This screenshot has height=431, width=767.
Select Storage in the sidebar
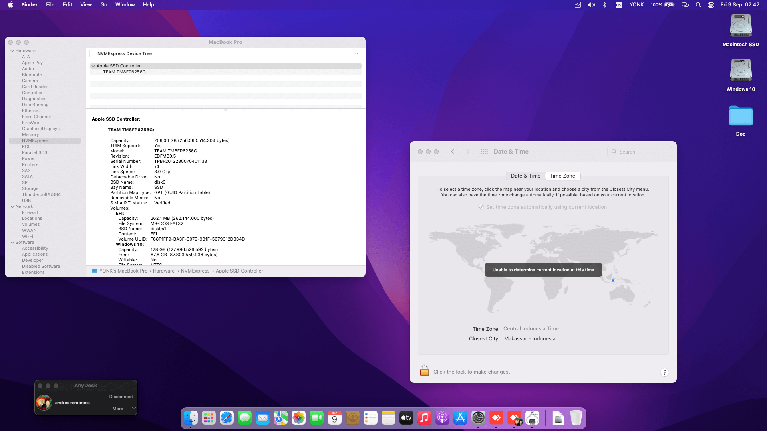(x=30, y=189)
